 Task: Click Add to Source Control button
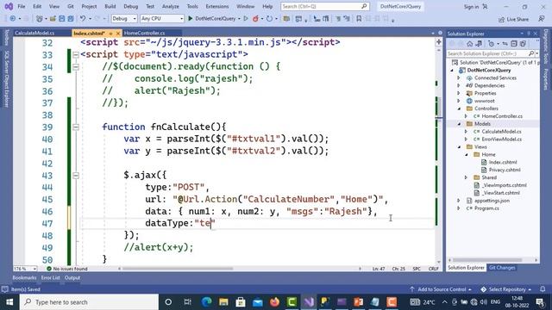[x=441, y=289]
